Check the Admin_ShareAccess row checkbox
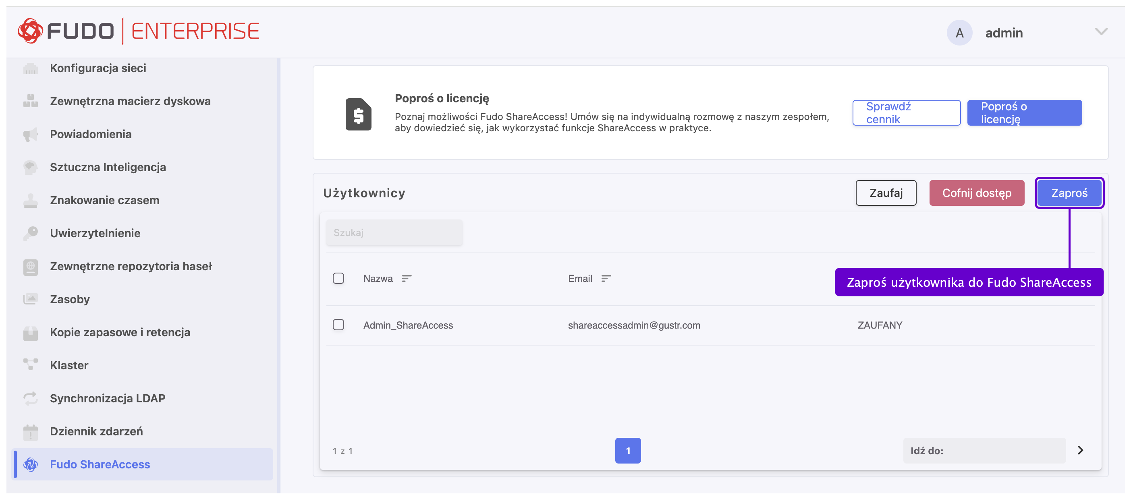The height and width of the screenshot is (503, 1131). click(x=338, y=325)
